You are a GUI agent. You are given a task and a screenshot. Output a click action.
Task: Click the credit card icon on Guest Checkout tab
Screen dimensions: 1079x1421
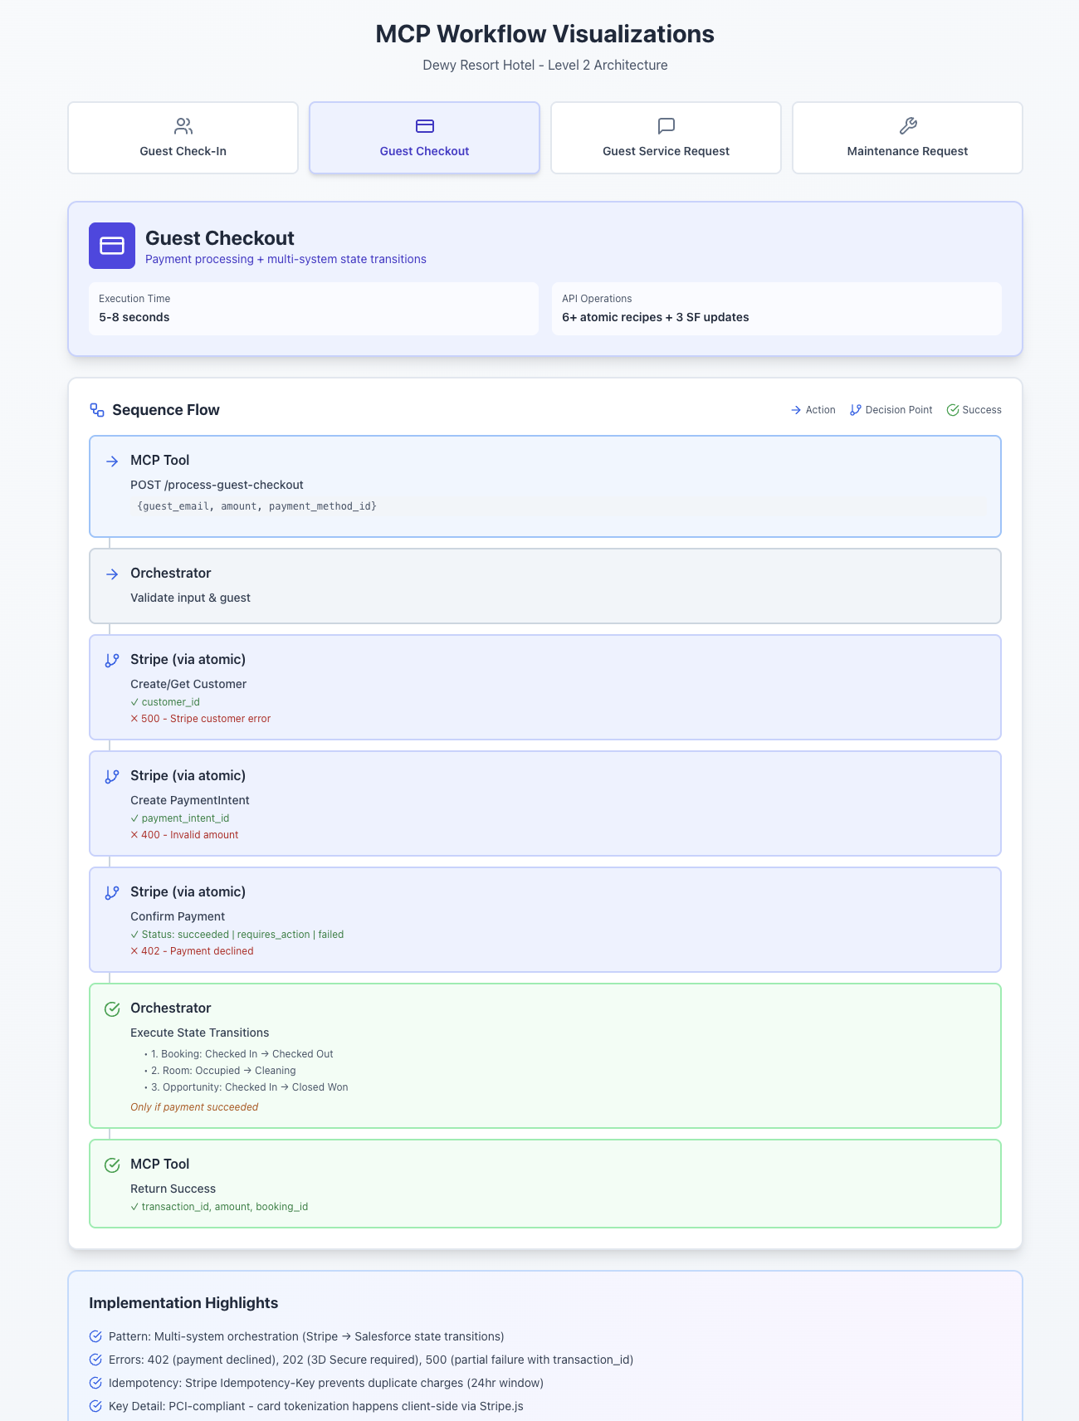tap(425, 126)
